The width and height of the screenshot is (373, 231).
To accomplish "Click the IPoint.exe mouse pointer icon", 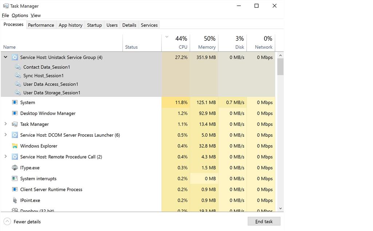I will [15, 200].
